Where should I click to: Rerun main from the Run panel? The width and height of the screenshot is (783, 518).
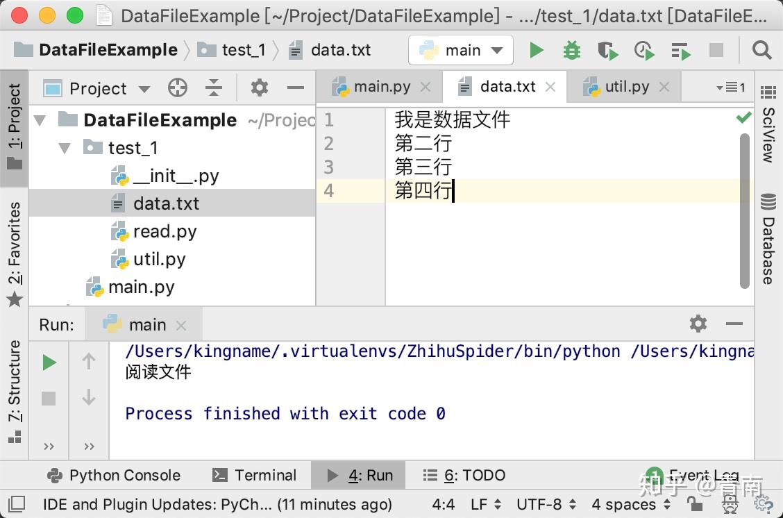click(49, 361)
